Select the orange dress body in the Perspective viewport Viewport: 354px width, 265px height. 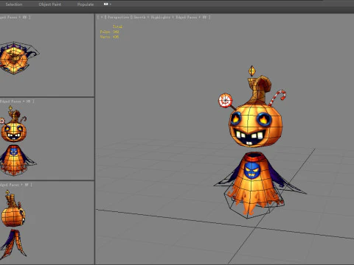click(x=253, y=186)
